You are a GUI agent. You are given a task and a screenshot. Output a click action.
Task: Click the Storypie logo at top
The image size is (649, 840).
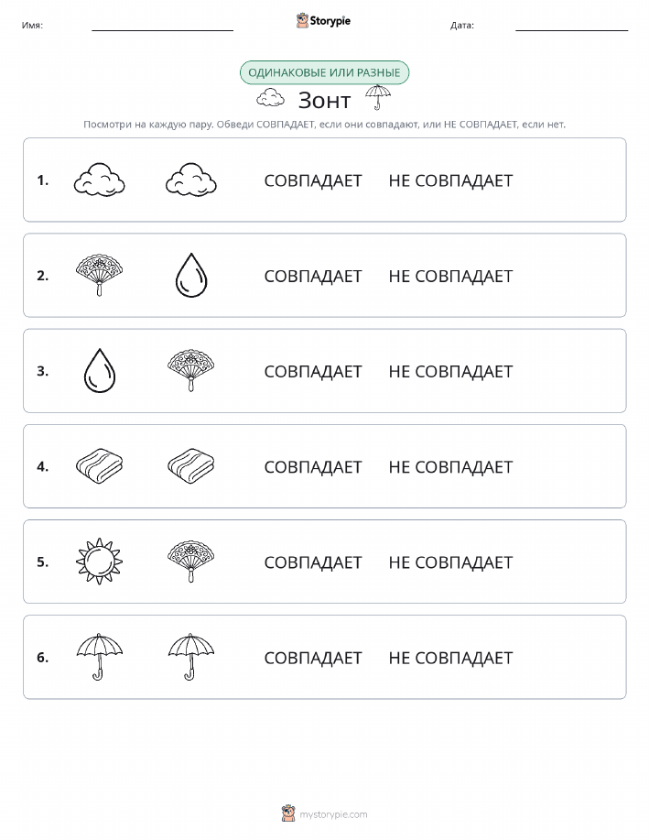coord(323,21)
